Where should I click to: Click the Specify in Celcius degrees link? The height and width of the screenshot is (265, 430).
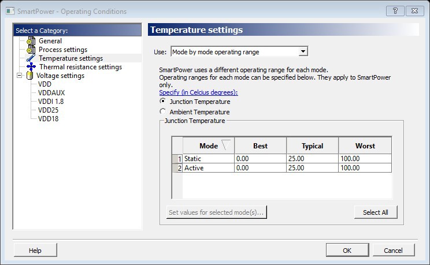(198, 92)
